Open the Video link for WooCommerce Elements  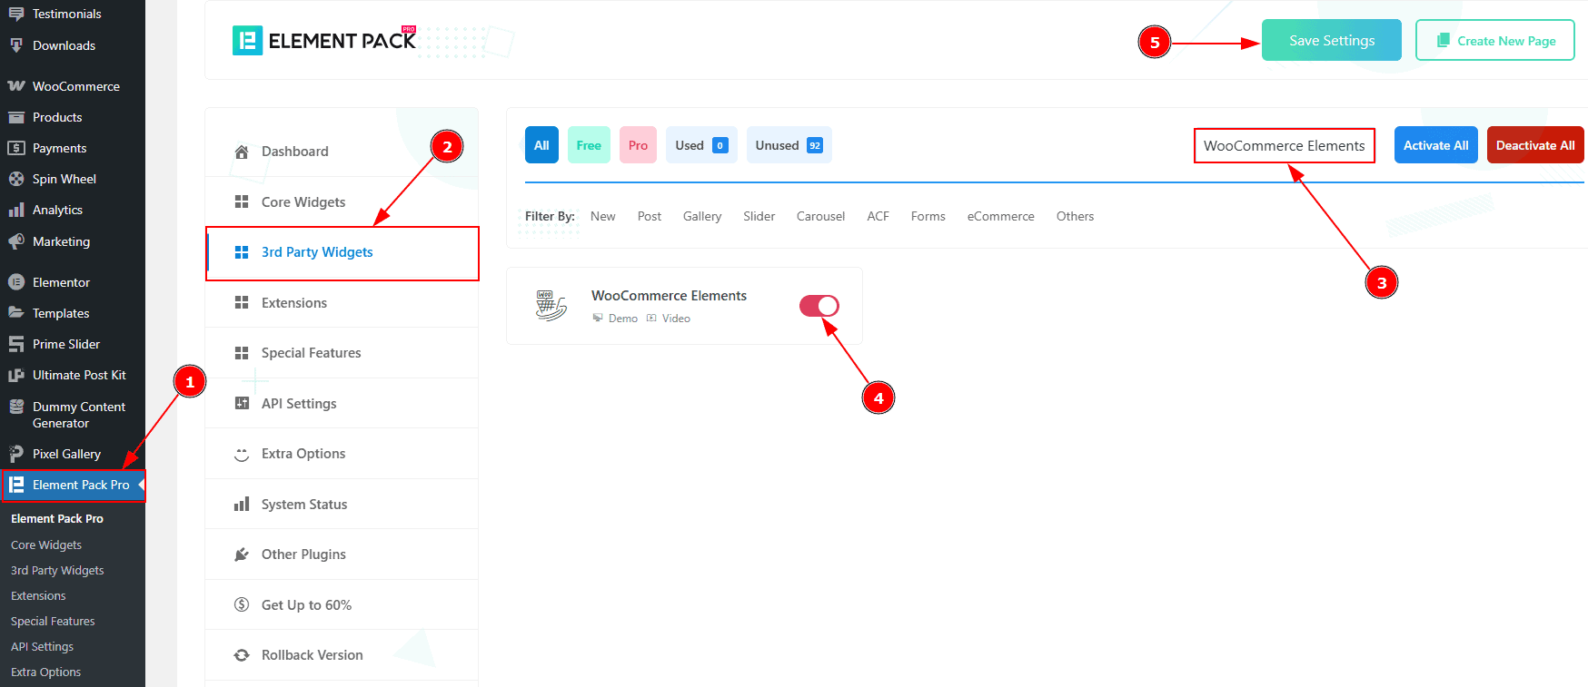[669, 319]
